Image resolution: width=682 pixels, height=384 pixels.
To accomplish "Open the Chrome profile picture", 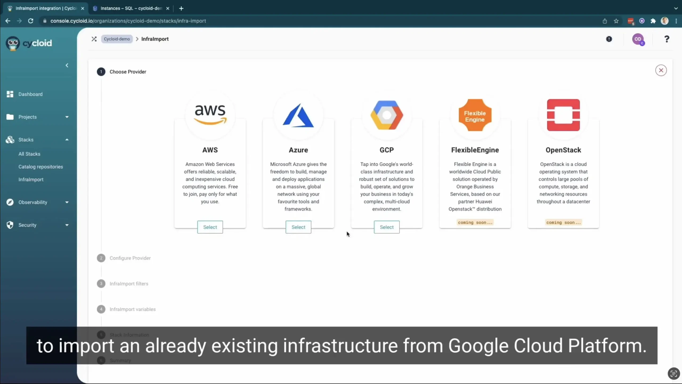I will click(x=665, y=21).
